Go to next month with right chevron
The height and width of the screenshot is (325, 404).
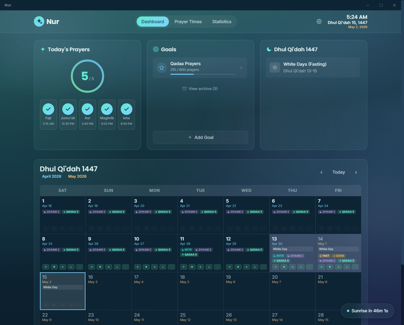point(356,172)
